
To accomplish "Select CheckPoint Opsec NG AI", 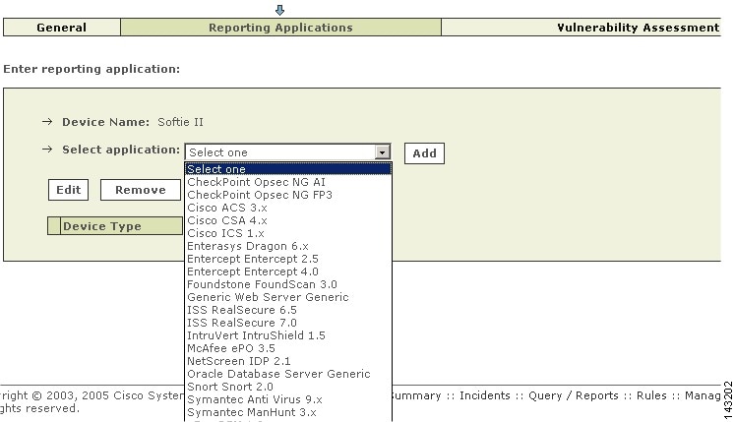I will tap(288, 182).
